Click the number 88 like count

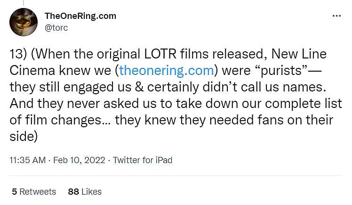[x=73, y=191]
